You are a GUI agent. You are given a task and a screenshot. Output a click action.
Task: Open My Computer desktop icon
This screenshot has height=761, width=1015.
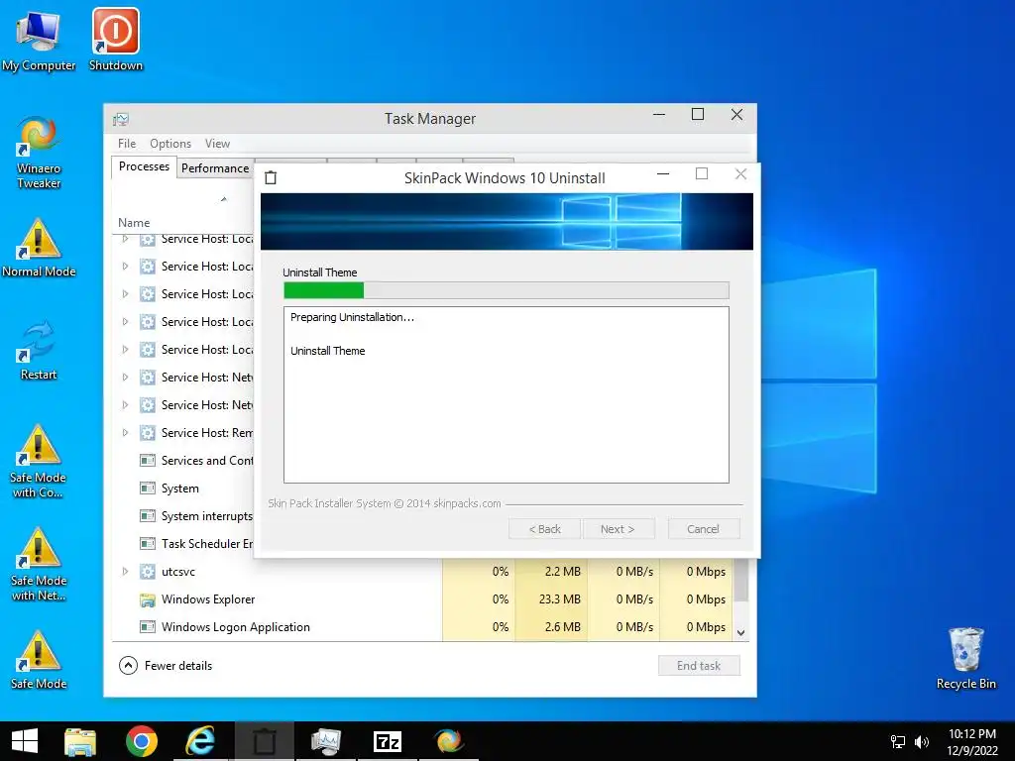[39, 41]
